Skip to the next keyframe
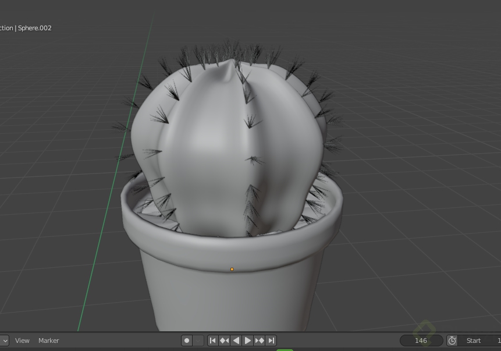The image size is (501, 351). pos(260,341)
